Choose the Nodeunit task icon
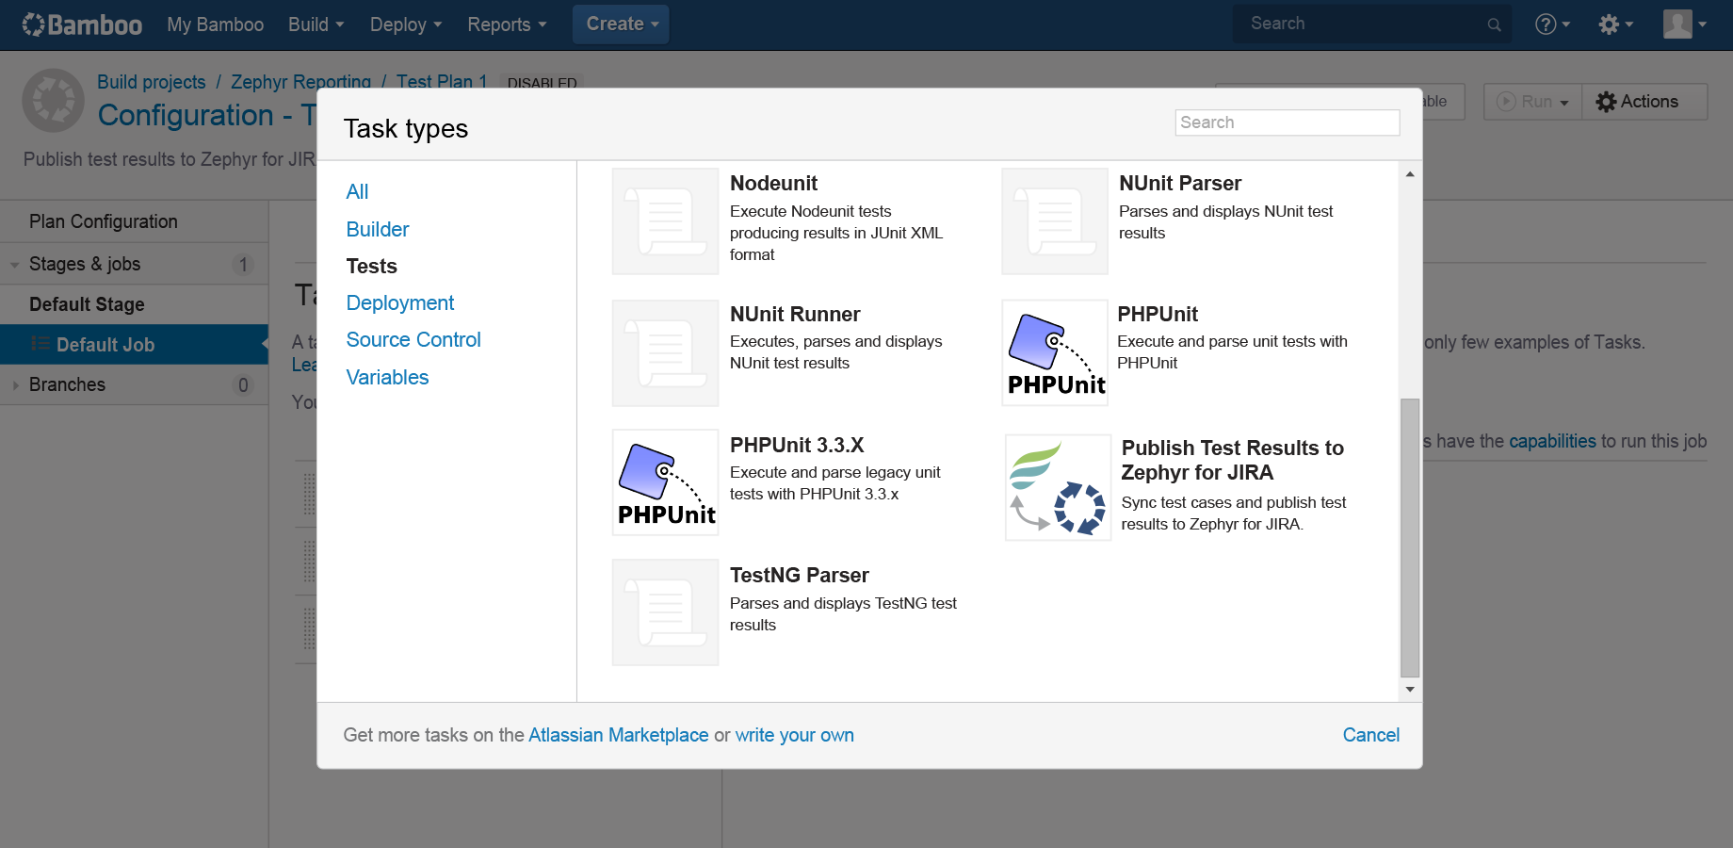This screenshot has width=1733, height=848. click(x=666, y=221)
